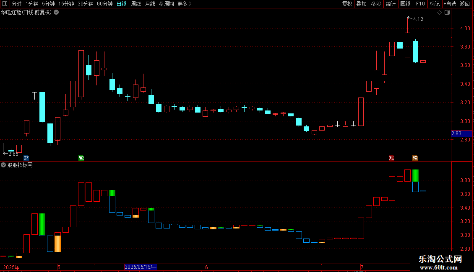
Task: Select the 5分钟 period tab
Action: [x=48, y=4]
